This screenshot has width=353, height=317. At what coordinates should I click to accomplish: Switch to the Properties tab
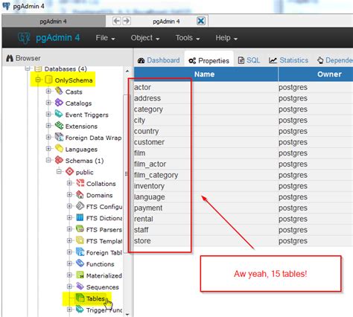[209, 60]
